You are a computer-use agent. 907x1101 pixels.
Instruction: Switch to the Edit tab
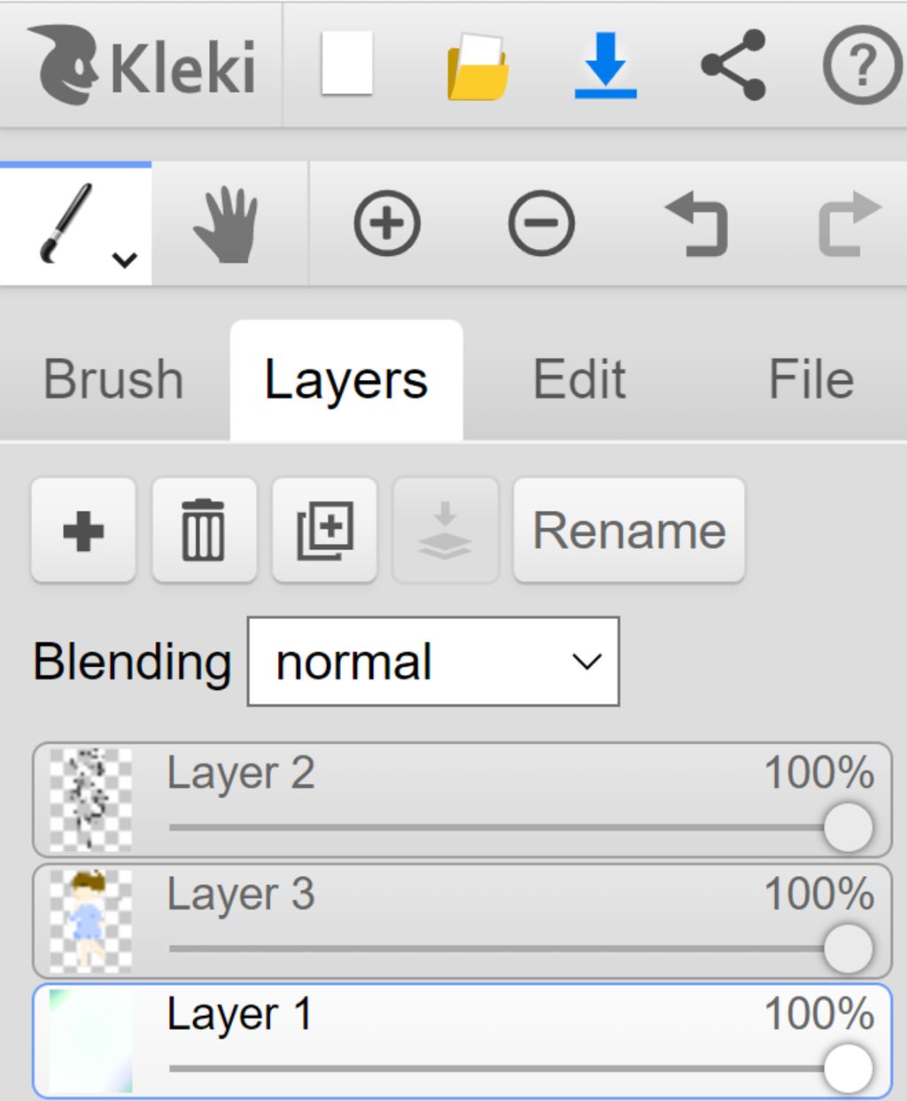[x=579, y=379]
